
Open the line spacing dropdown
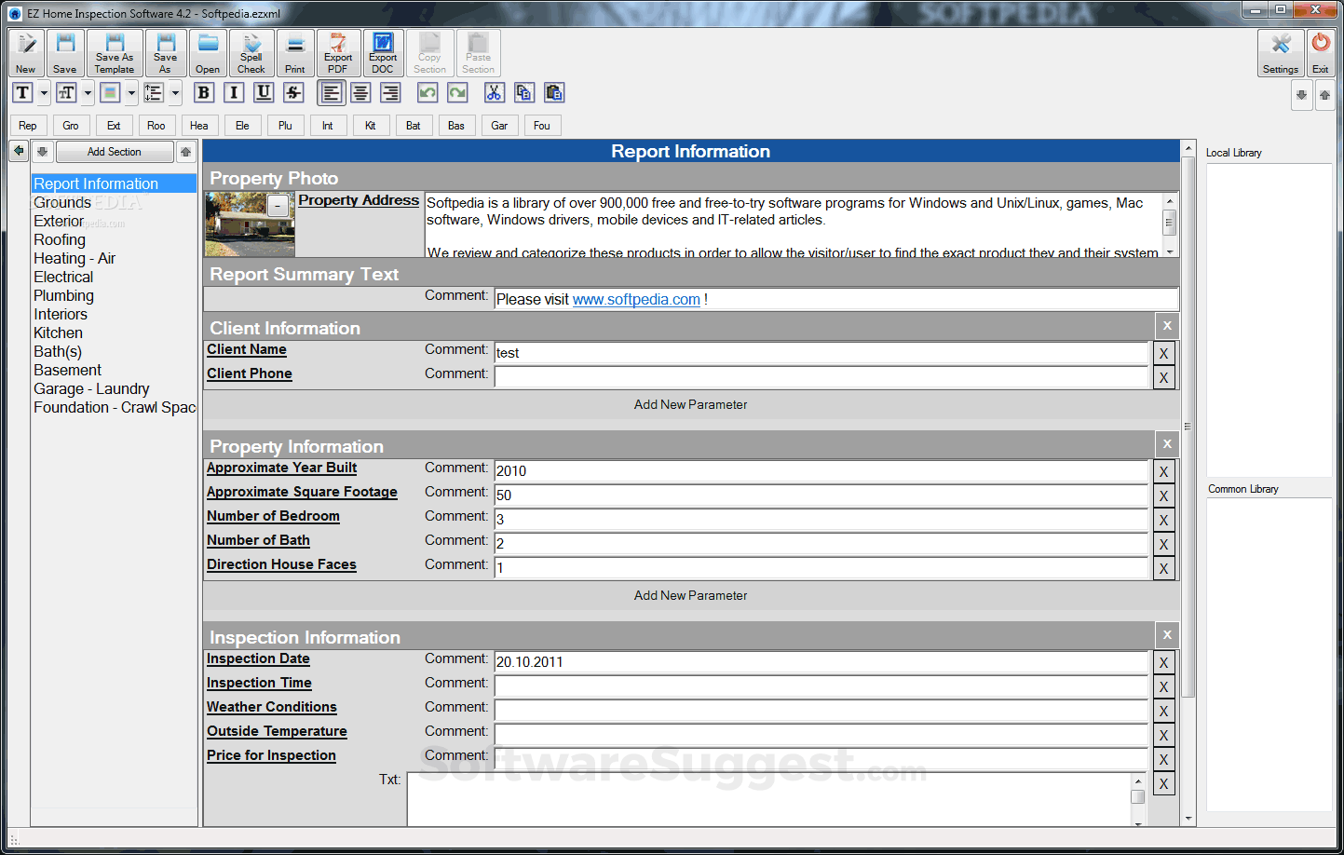[x=173, y=92]
